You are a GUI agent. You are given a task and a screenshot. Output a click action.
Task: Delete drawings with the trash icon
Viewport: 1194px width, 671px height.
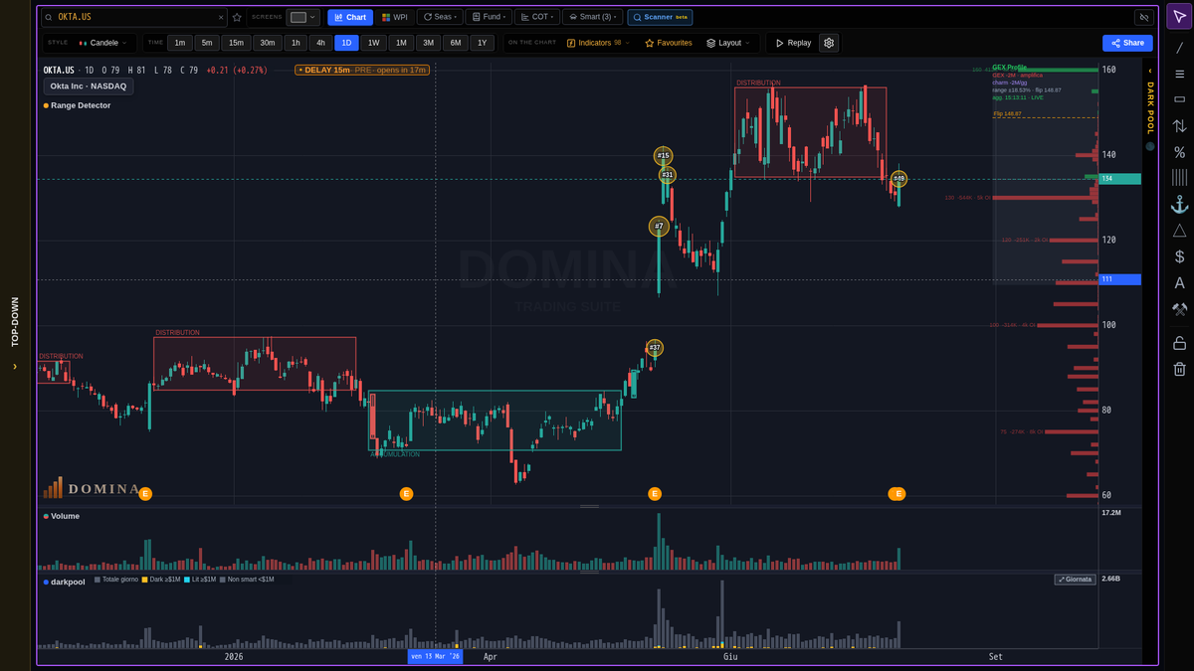(1179, 369)
